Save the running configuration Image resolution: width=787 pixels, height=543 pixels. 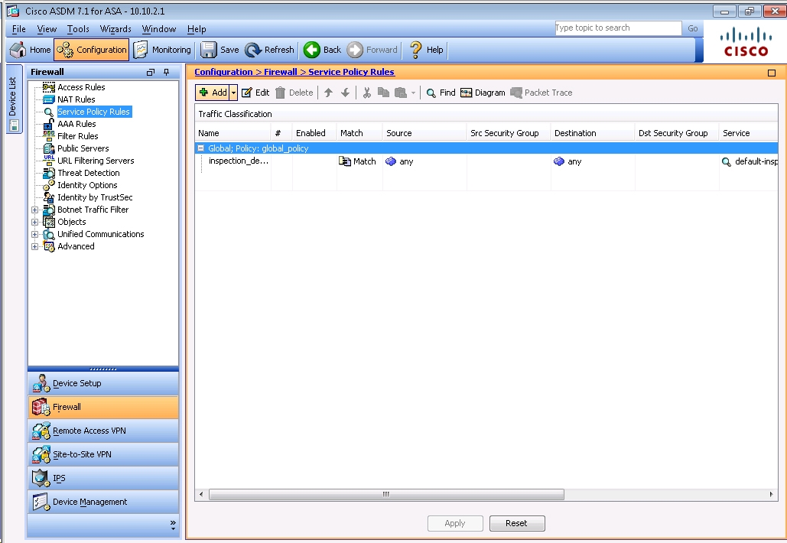click(220, 50)
